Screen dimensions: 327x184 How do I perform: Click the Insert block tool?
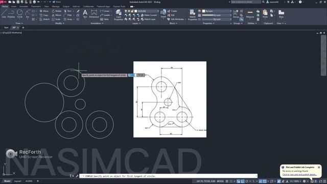click(x=163, y=13)
